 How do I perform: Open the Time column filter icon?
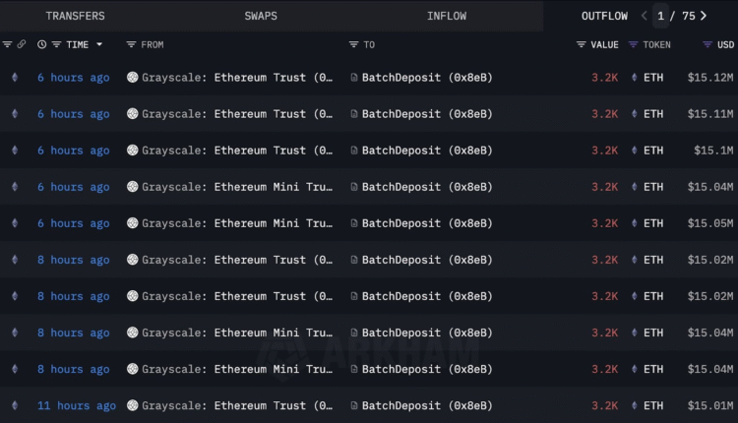point(56,44)
